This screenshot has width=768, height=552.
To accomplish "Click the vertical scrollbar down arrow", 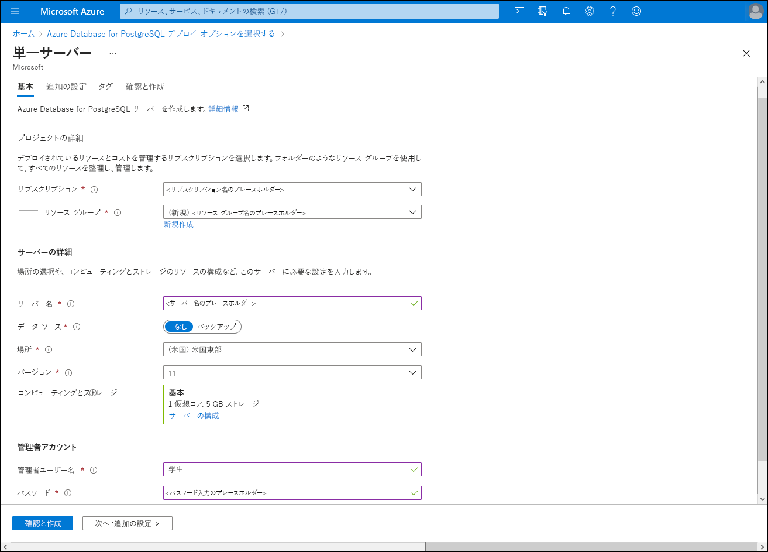I will 763,499.
